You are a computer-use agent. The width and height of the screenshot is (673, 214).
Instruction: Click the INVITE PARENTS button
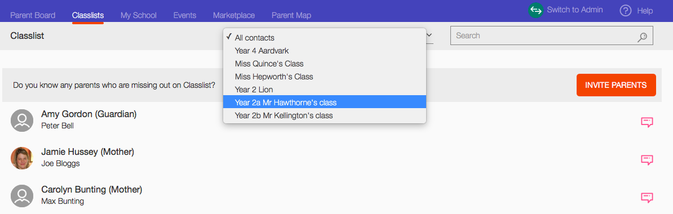tap(616, 85)
